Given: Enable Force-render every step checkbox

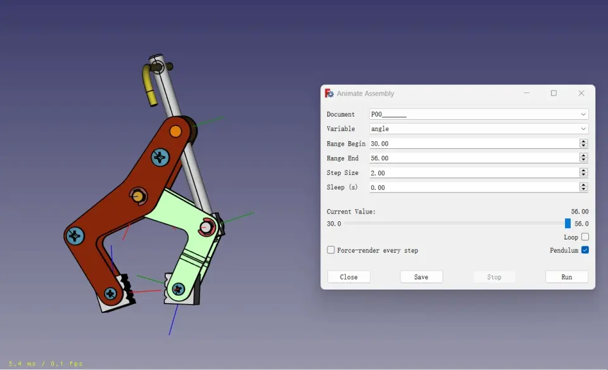Looking at the screenshot, I should pos(331,250).
